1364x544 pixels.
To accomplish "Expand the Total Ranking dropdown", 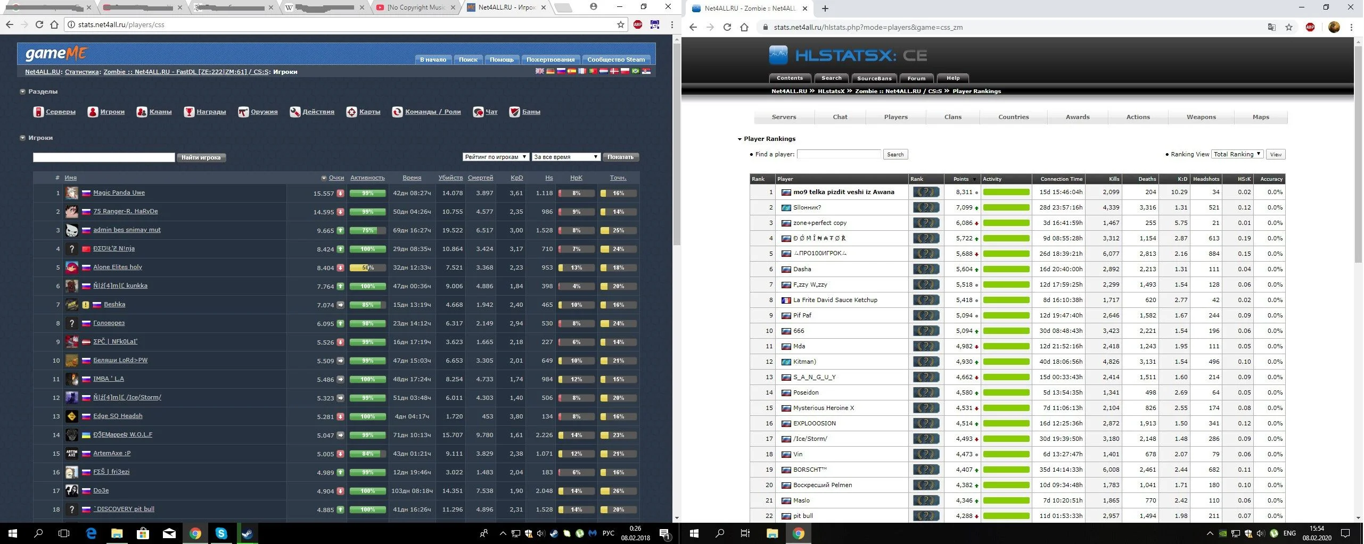I will 1237,154.
